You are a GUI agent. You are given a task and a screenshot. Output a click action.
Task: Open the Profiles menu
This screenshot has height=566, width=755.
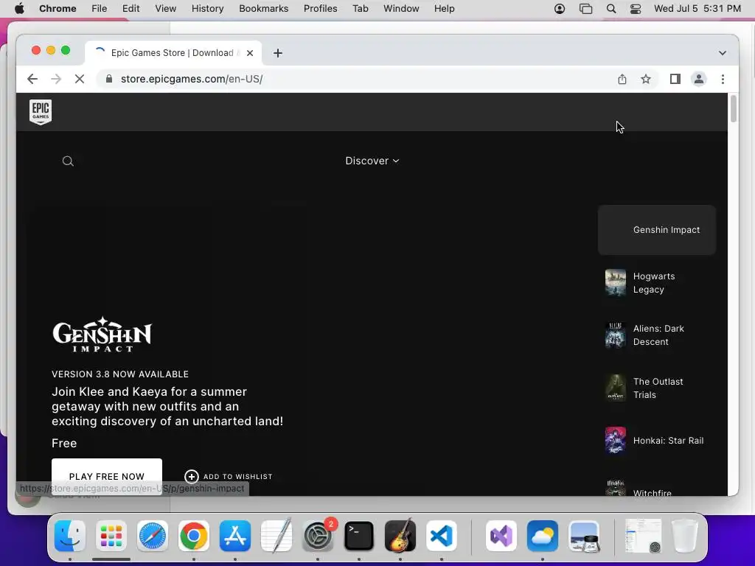pos(320,9)
